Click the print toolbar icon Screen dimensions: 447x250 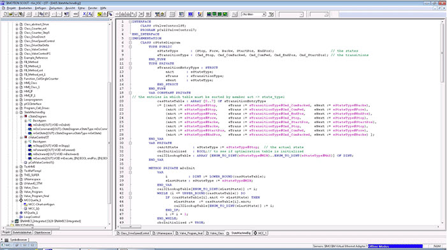[29, 14]
